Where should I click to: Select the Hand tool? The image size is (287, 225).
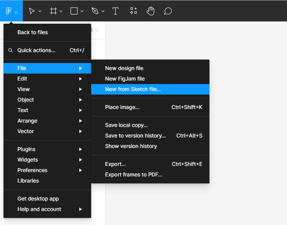(x=151, y=11)
